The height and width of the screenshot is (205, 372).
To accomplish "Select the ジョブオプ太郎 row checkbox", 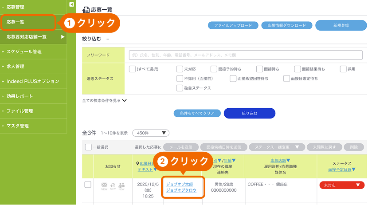I will pos(88,185).
